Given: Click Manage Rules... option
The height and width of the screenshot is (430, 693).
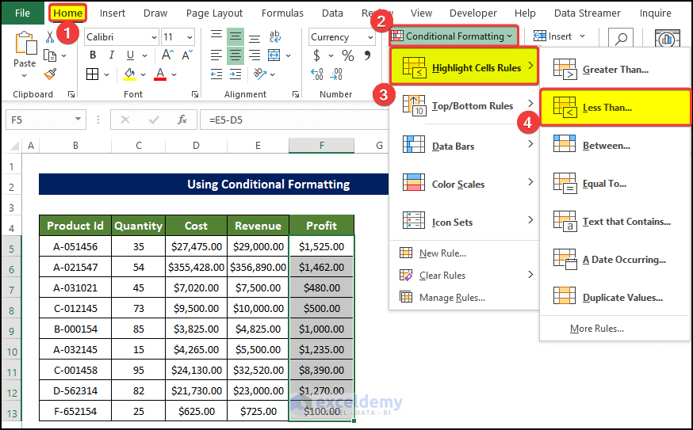Looking at the screenshot, I should 464,297.
